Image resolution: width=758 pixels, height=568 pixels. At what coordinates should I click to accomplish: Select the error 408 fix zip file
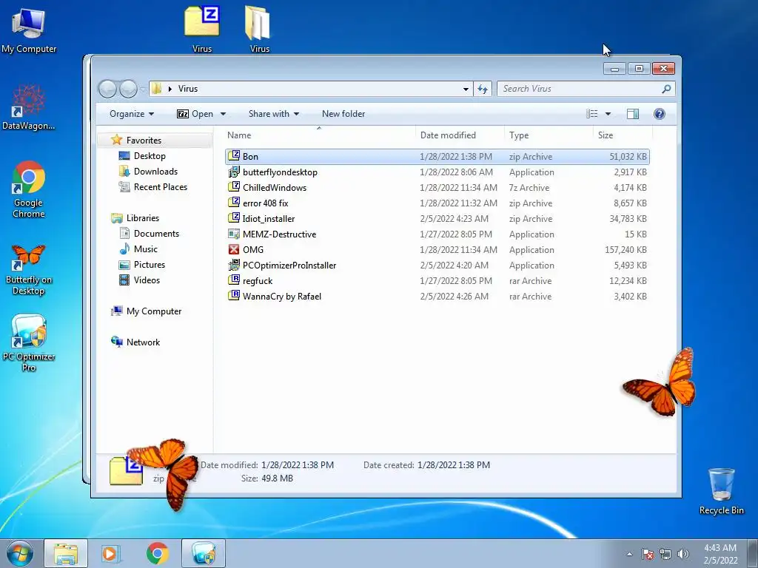[437, 203]
